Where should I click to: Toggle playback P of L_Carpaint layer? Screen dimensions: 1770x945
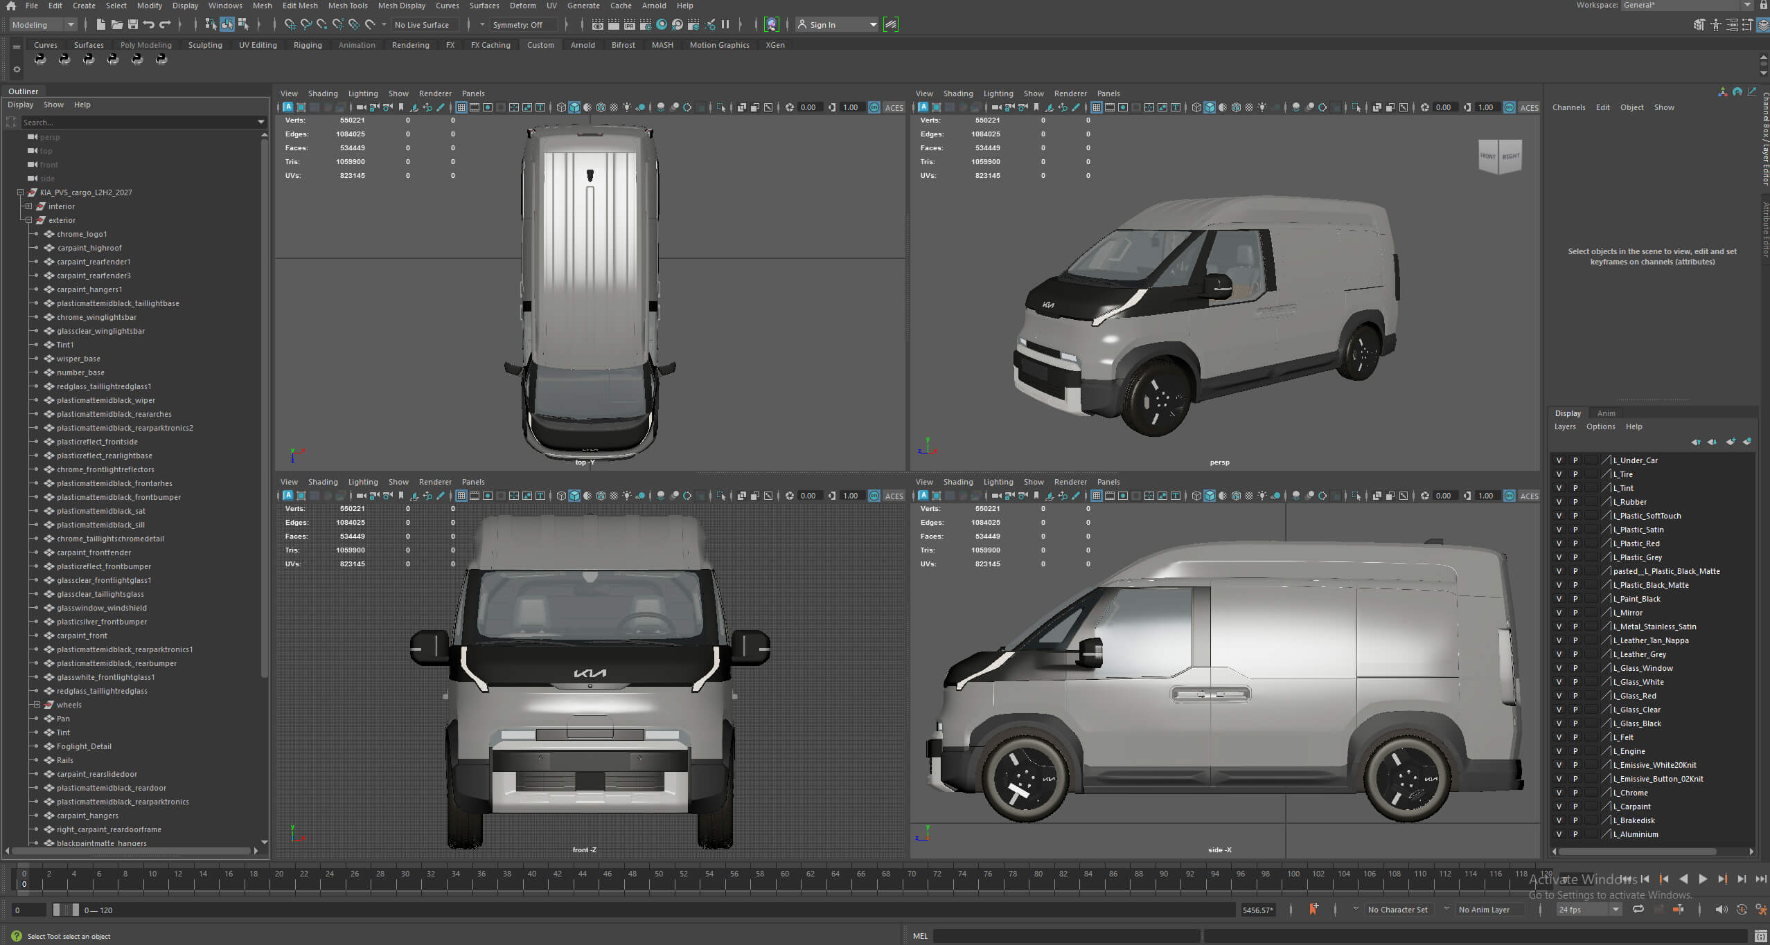[x=1575, y=807]
